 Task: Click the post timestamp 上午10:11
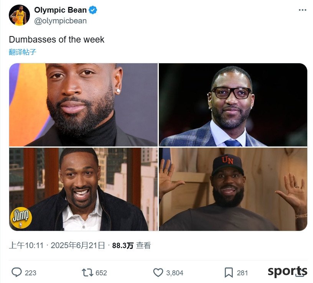pyautogui.click(x=26, y=245)
